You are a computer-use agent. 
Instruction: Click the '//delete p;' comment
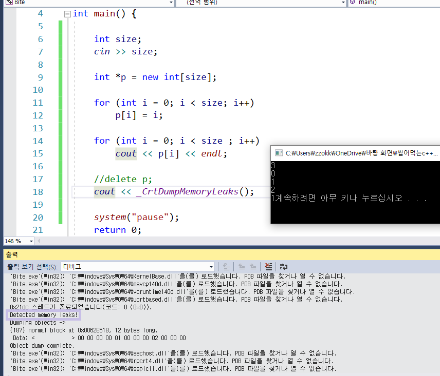coord(123,179)
